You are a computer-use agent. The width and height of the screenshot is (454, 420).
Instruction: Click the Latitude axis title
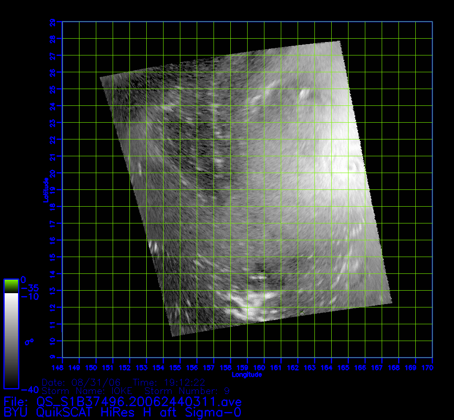tap(45, 190)
